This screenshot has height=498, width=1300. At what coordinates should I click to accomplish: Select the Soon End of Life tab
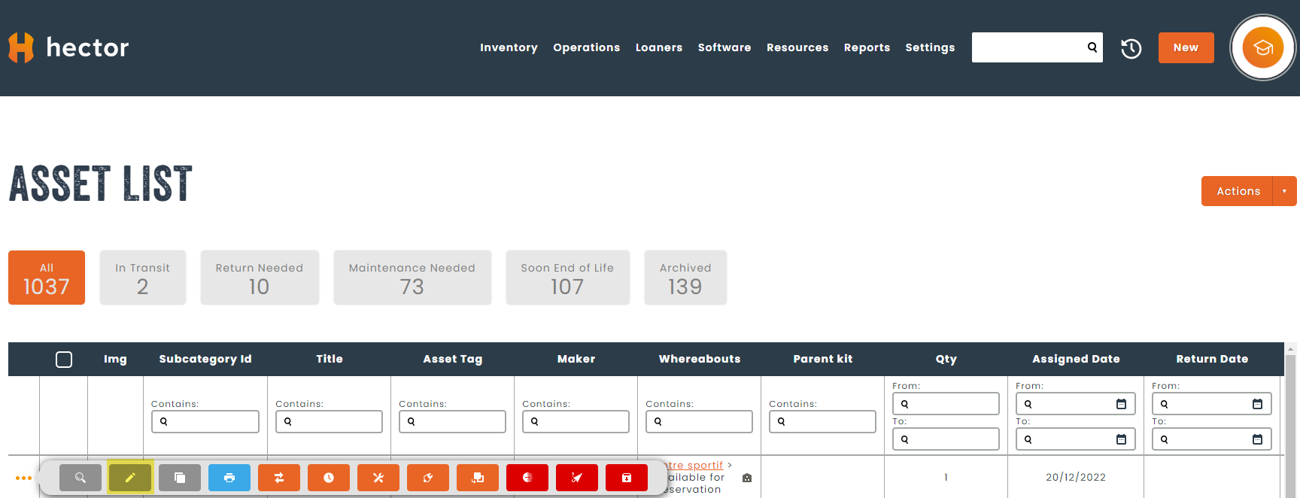pos(567,278)
